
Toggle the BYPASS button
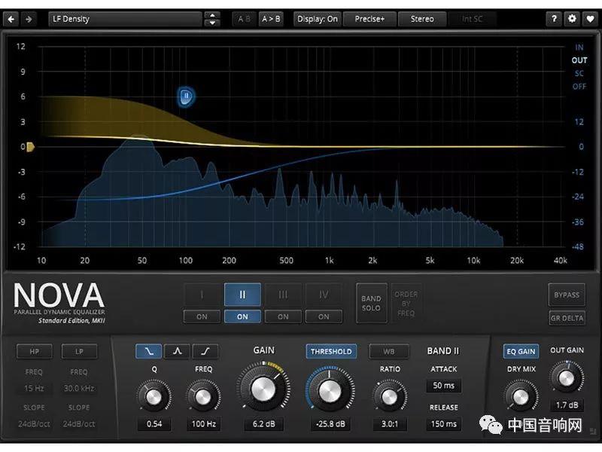click(x=567, y=295)
